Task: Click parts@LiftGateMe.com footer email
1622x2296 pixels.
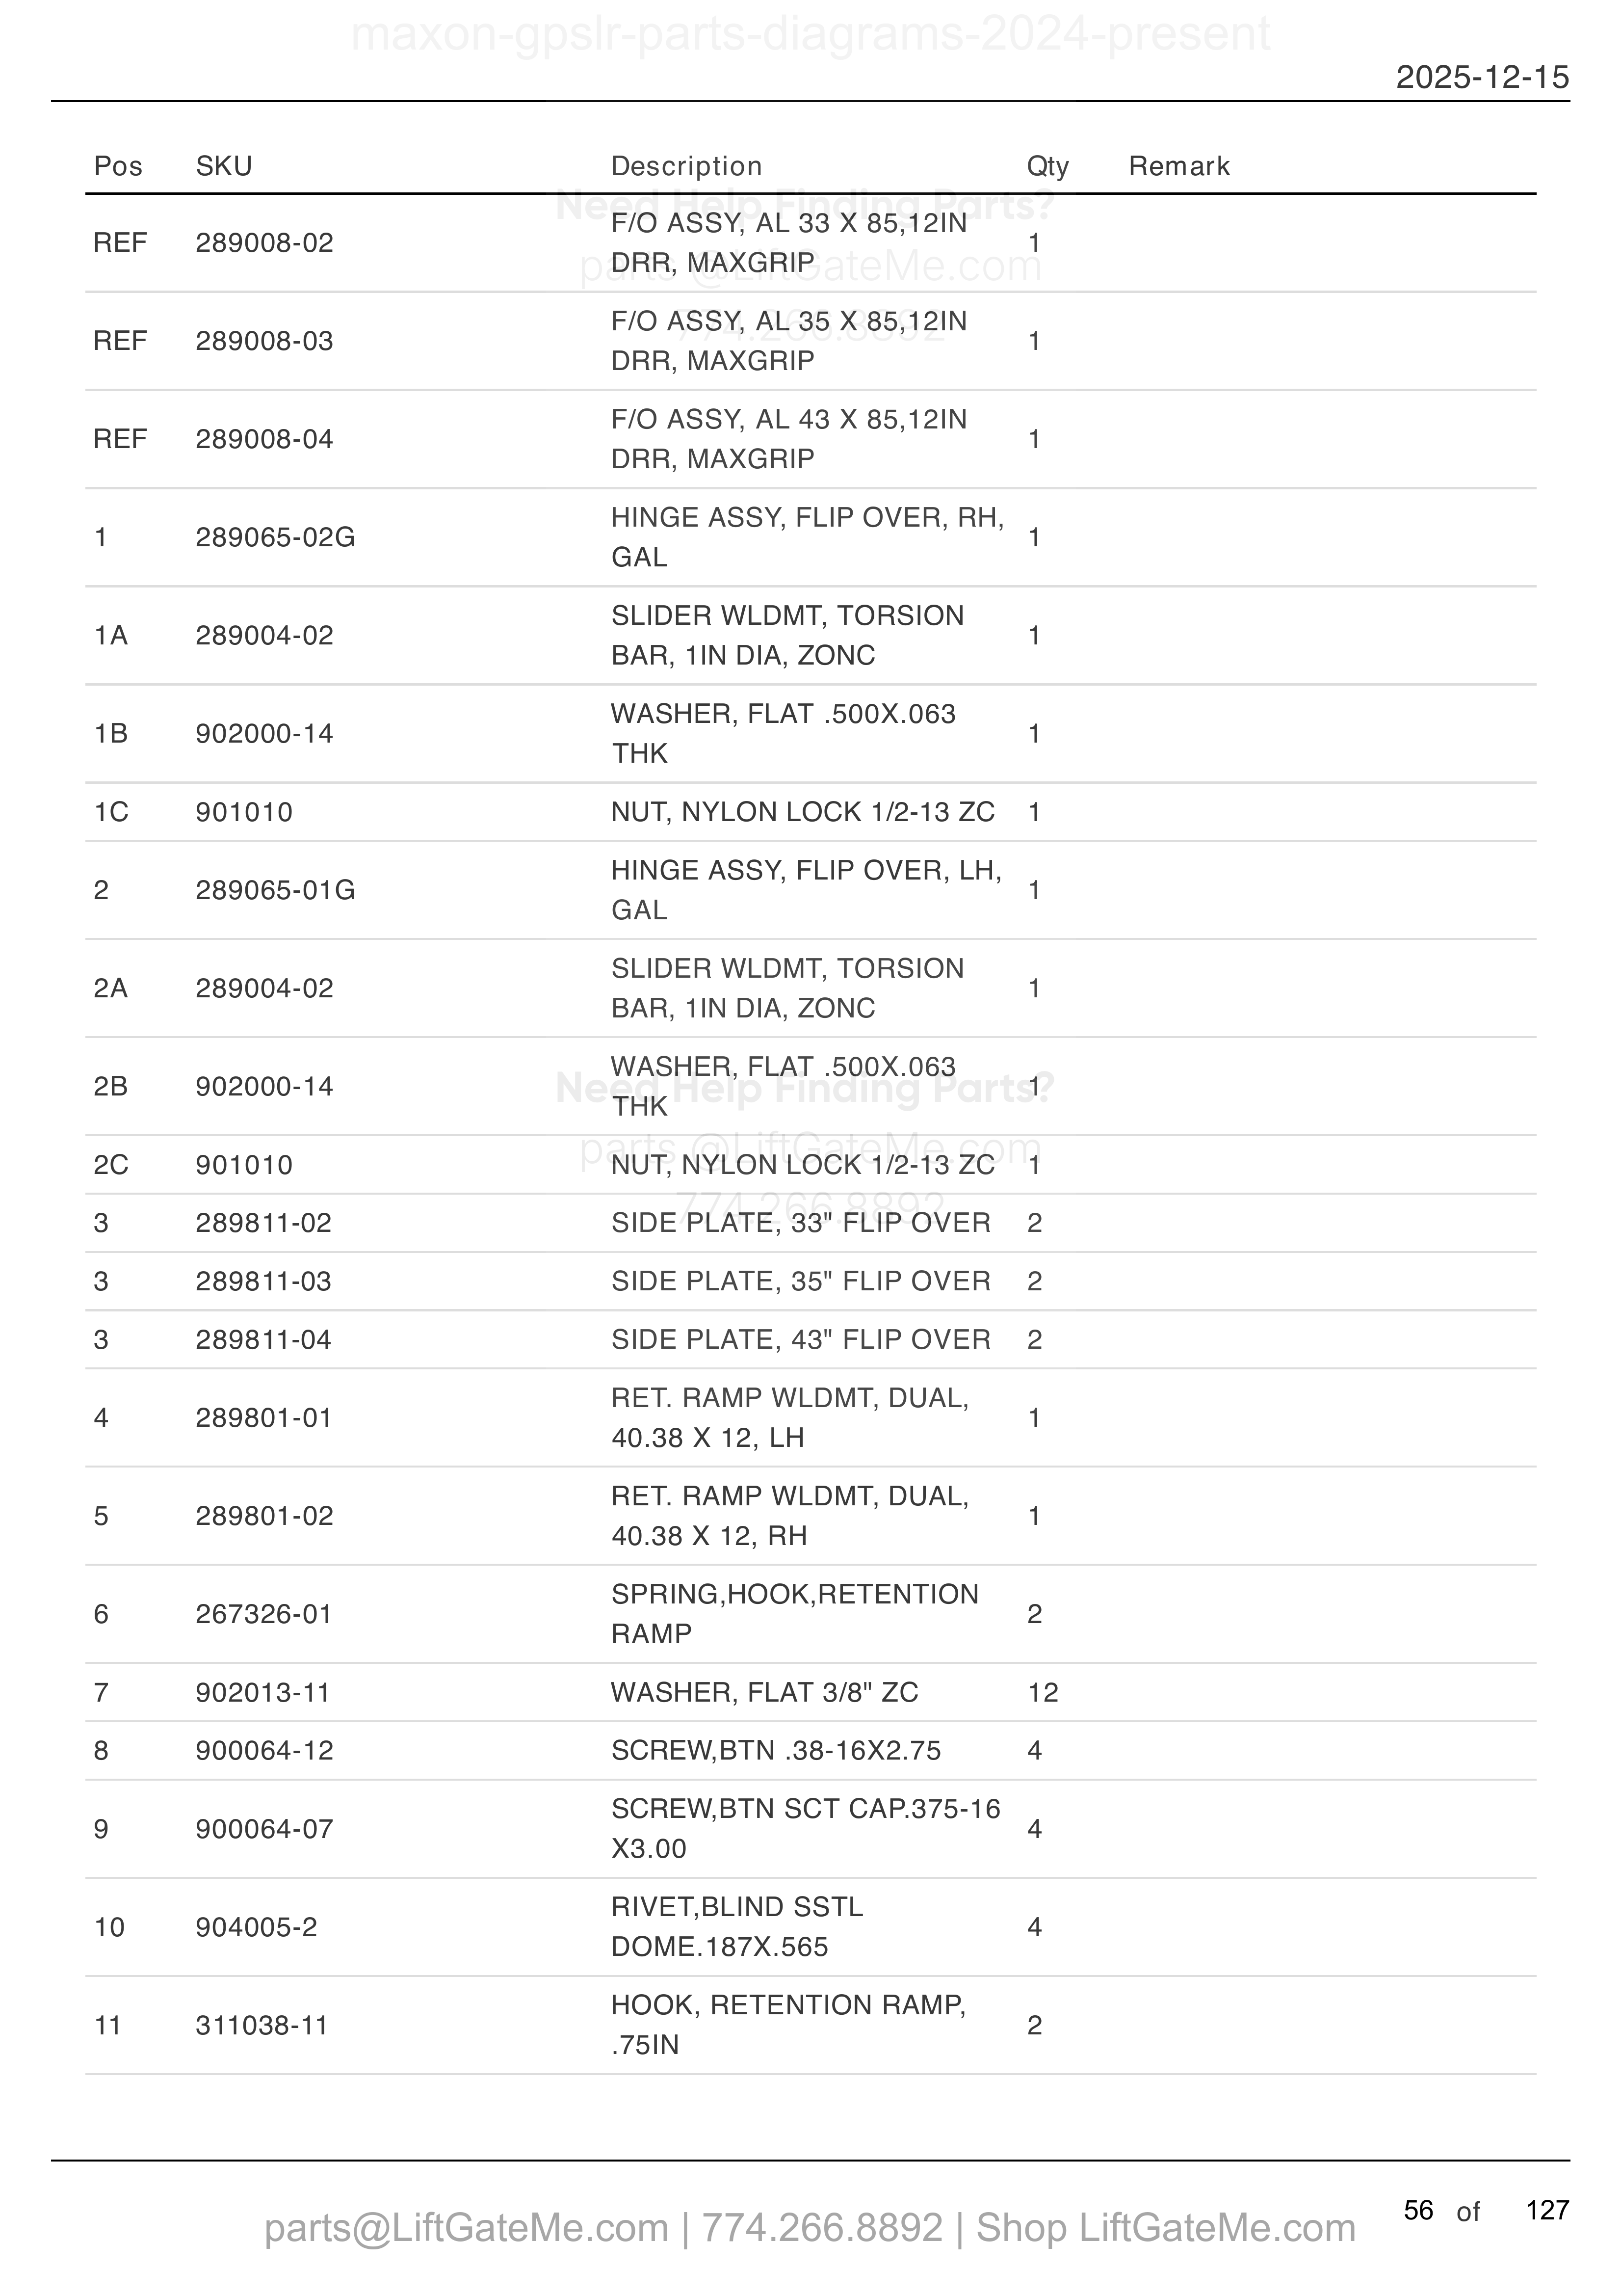Action: [x=467, y=2228]
